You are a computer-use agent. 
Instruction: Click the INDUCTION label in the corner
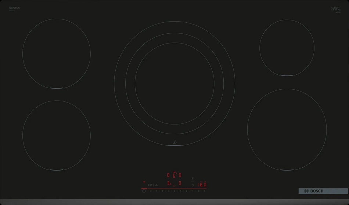point(14,8)
